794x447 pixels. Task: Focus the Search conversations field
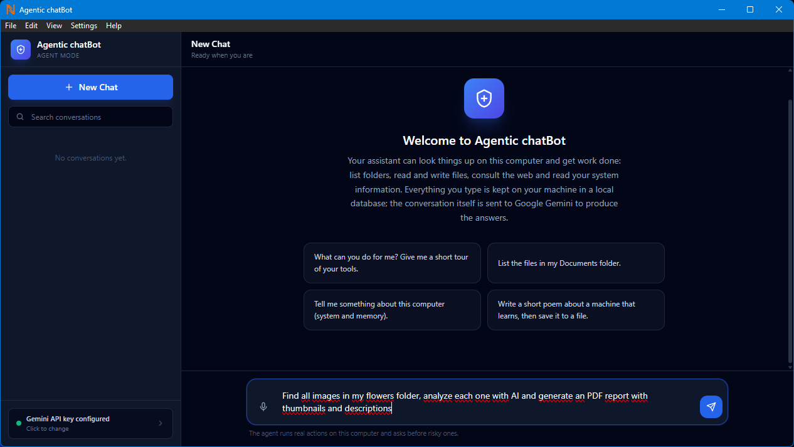pos(90,117)
